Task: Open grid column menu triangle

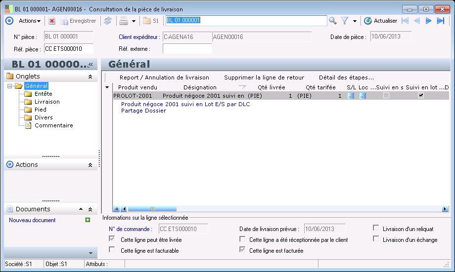Action: 107,87
